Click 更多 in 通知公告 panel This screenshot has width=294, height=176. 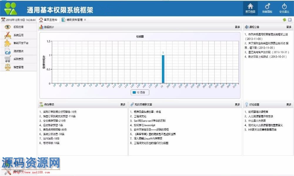(289, 27)
